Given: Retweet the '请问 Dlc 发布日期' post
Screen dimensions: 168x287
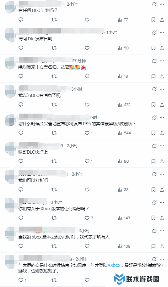Looking at the screenshot, I should pyautogui.click(x=54, y=48).
